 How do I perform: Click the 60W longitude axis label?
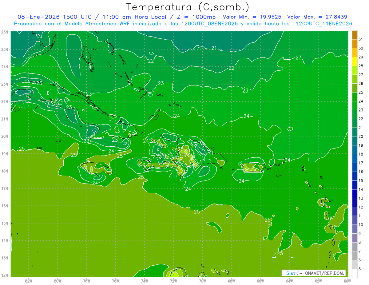tap(347, 281)
